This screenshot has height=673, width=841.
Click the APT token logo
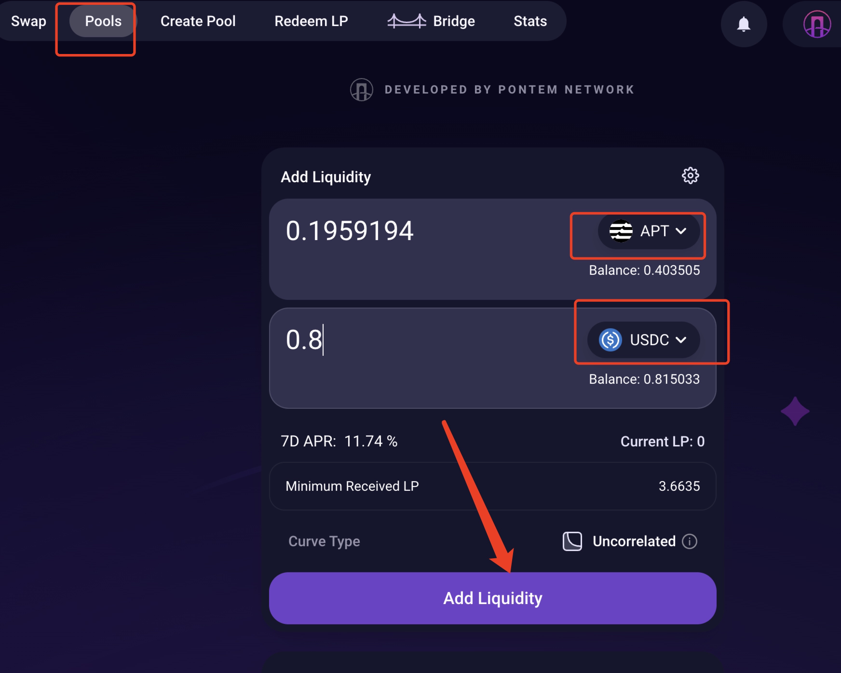tap(621, 231)
